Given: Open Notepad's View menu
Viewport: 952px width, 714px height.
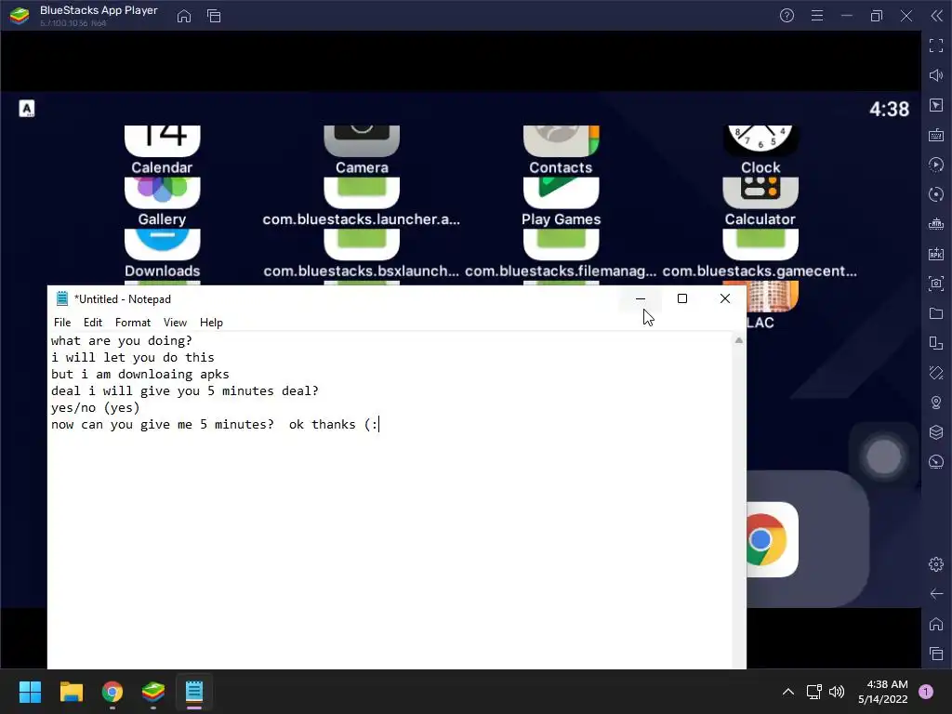Looking at the screenshot, I should click(175, 323).
